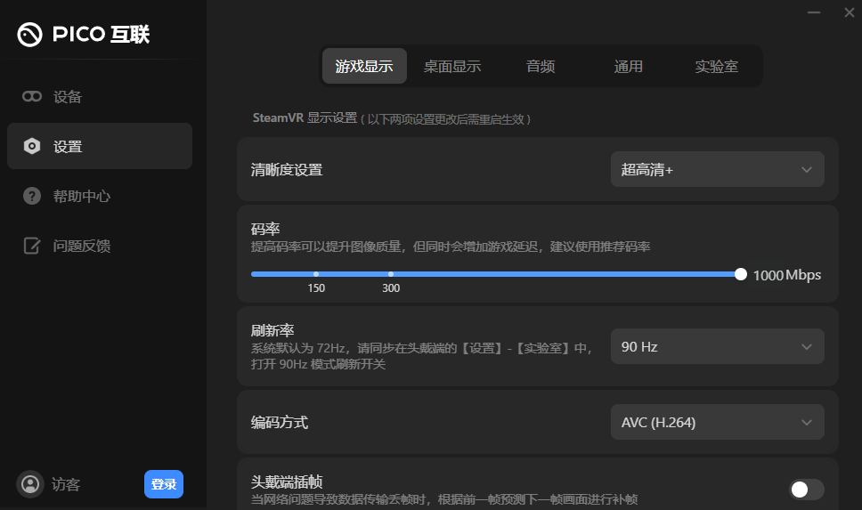Click the 问题反馈 edit note icon

pos(32,247)
